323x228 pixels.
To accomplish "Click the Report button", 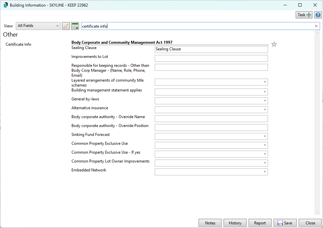I will pos(260,223).
